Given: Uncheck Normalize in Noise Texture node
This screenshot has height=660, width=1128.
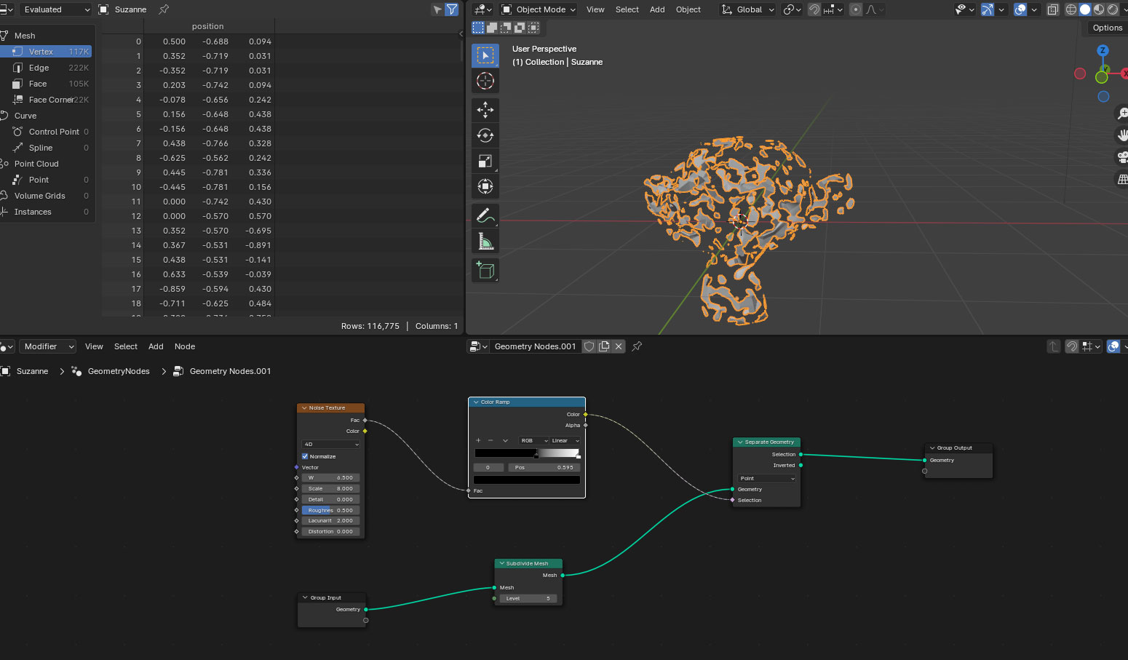Looking at the screenshot, I should tap(305, 456).
